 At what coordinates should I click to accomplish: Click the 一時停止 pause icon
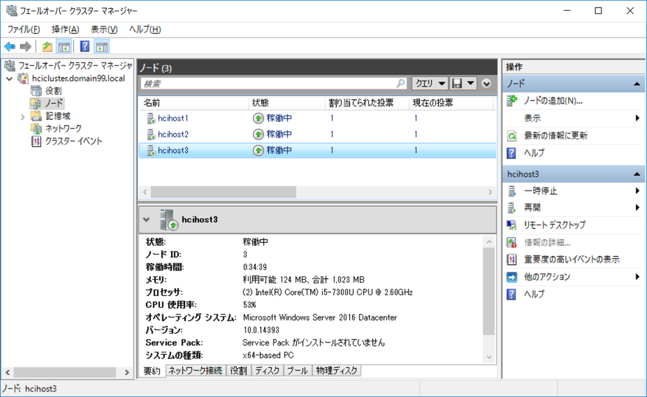pos(512,191)
